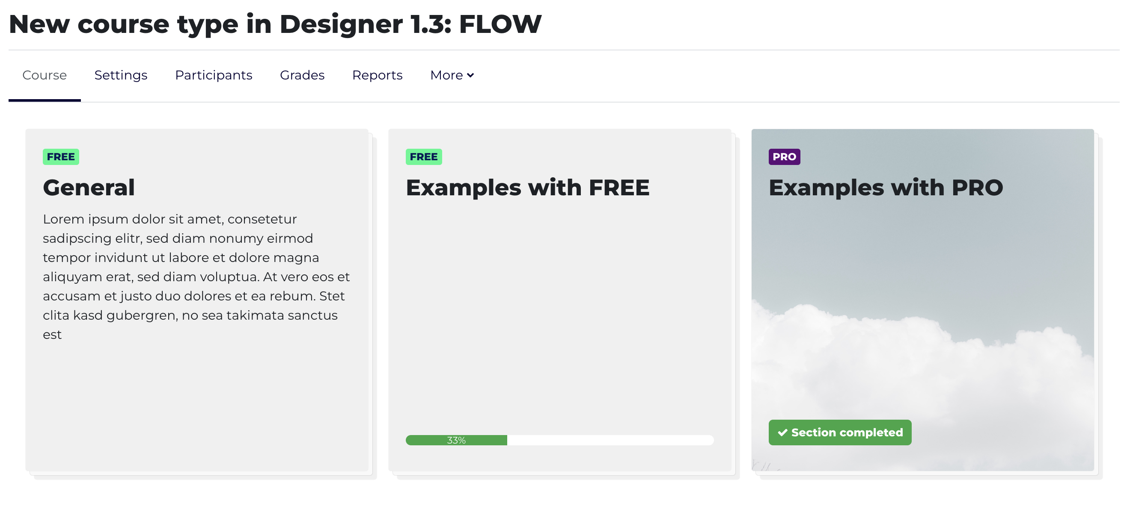This screenshot has height=506, width=1136.
Task: Click the Section completed button
Action: [840, 432]
